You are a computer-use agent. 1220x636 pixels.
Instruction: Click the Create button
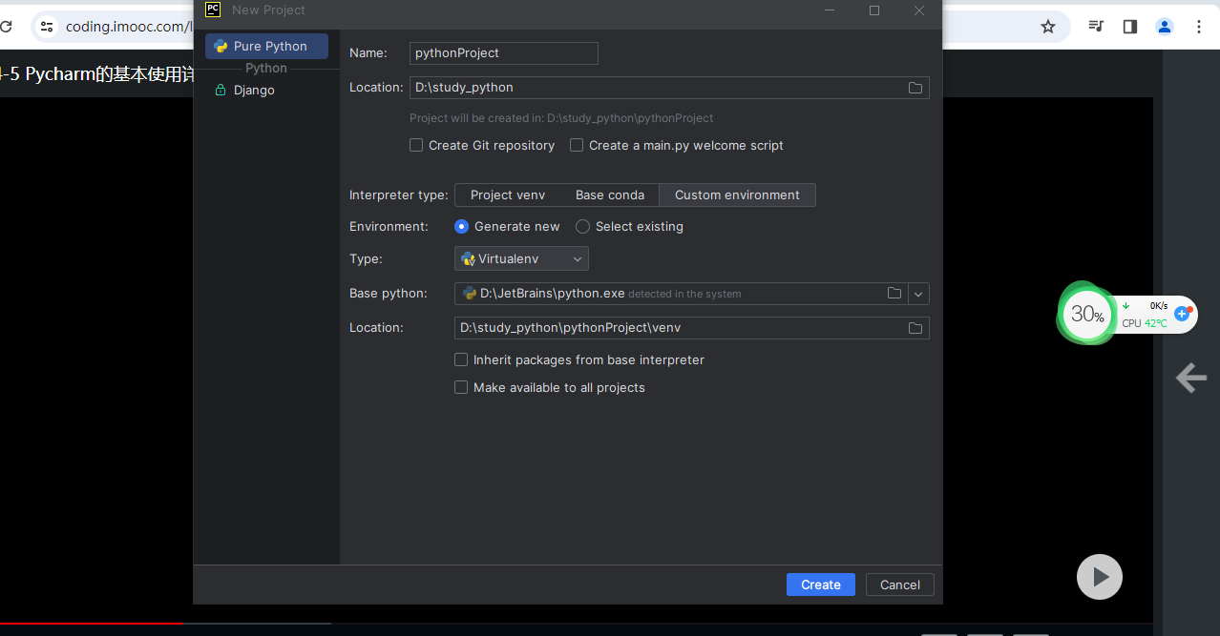[x=821, y=585]
